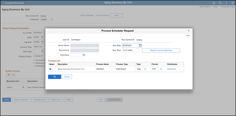The image size is (236, 116).
Task: Toggle the Print By checkbox
Action: [x=34, y=66]
